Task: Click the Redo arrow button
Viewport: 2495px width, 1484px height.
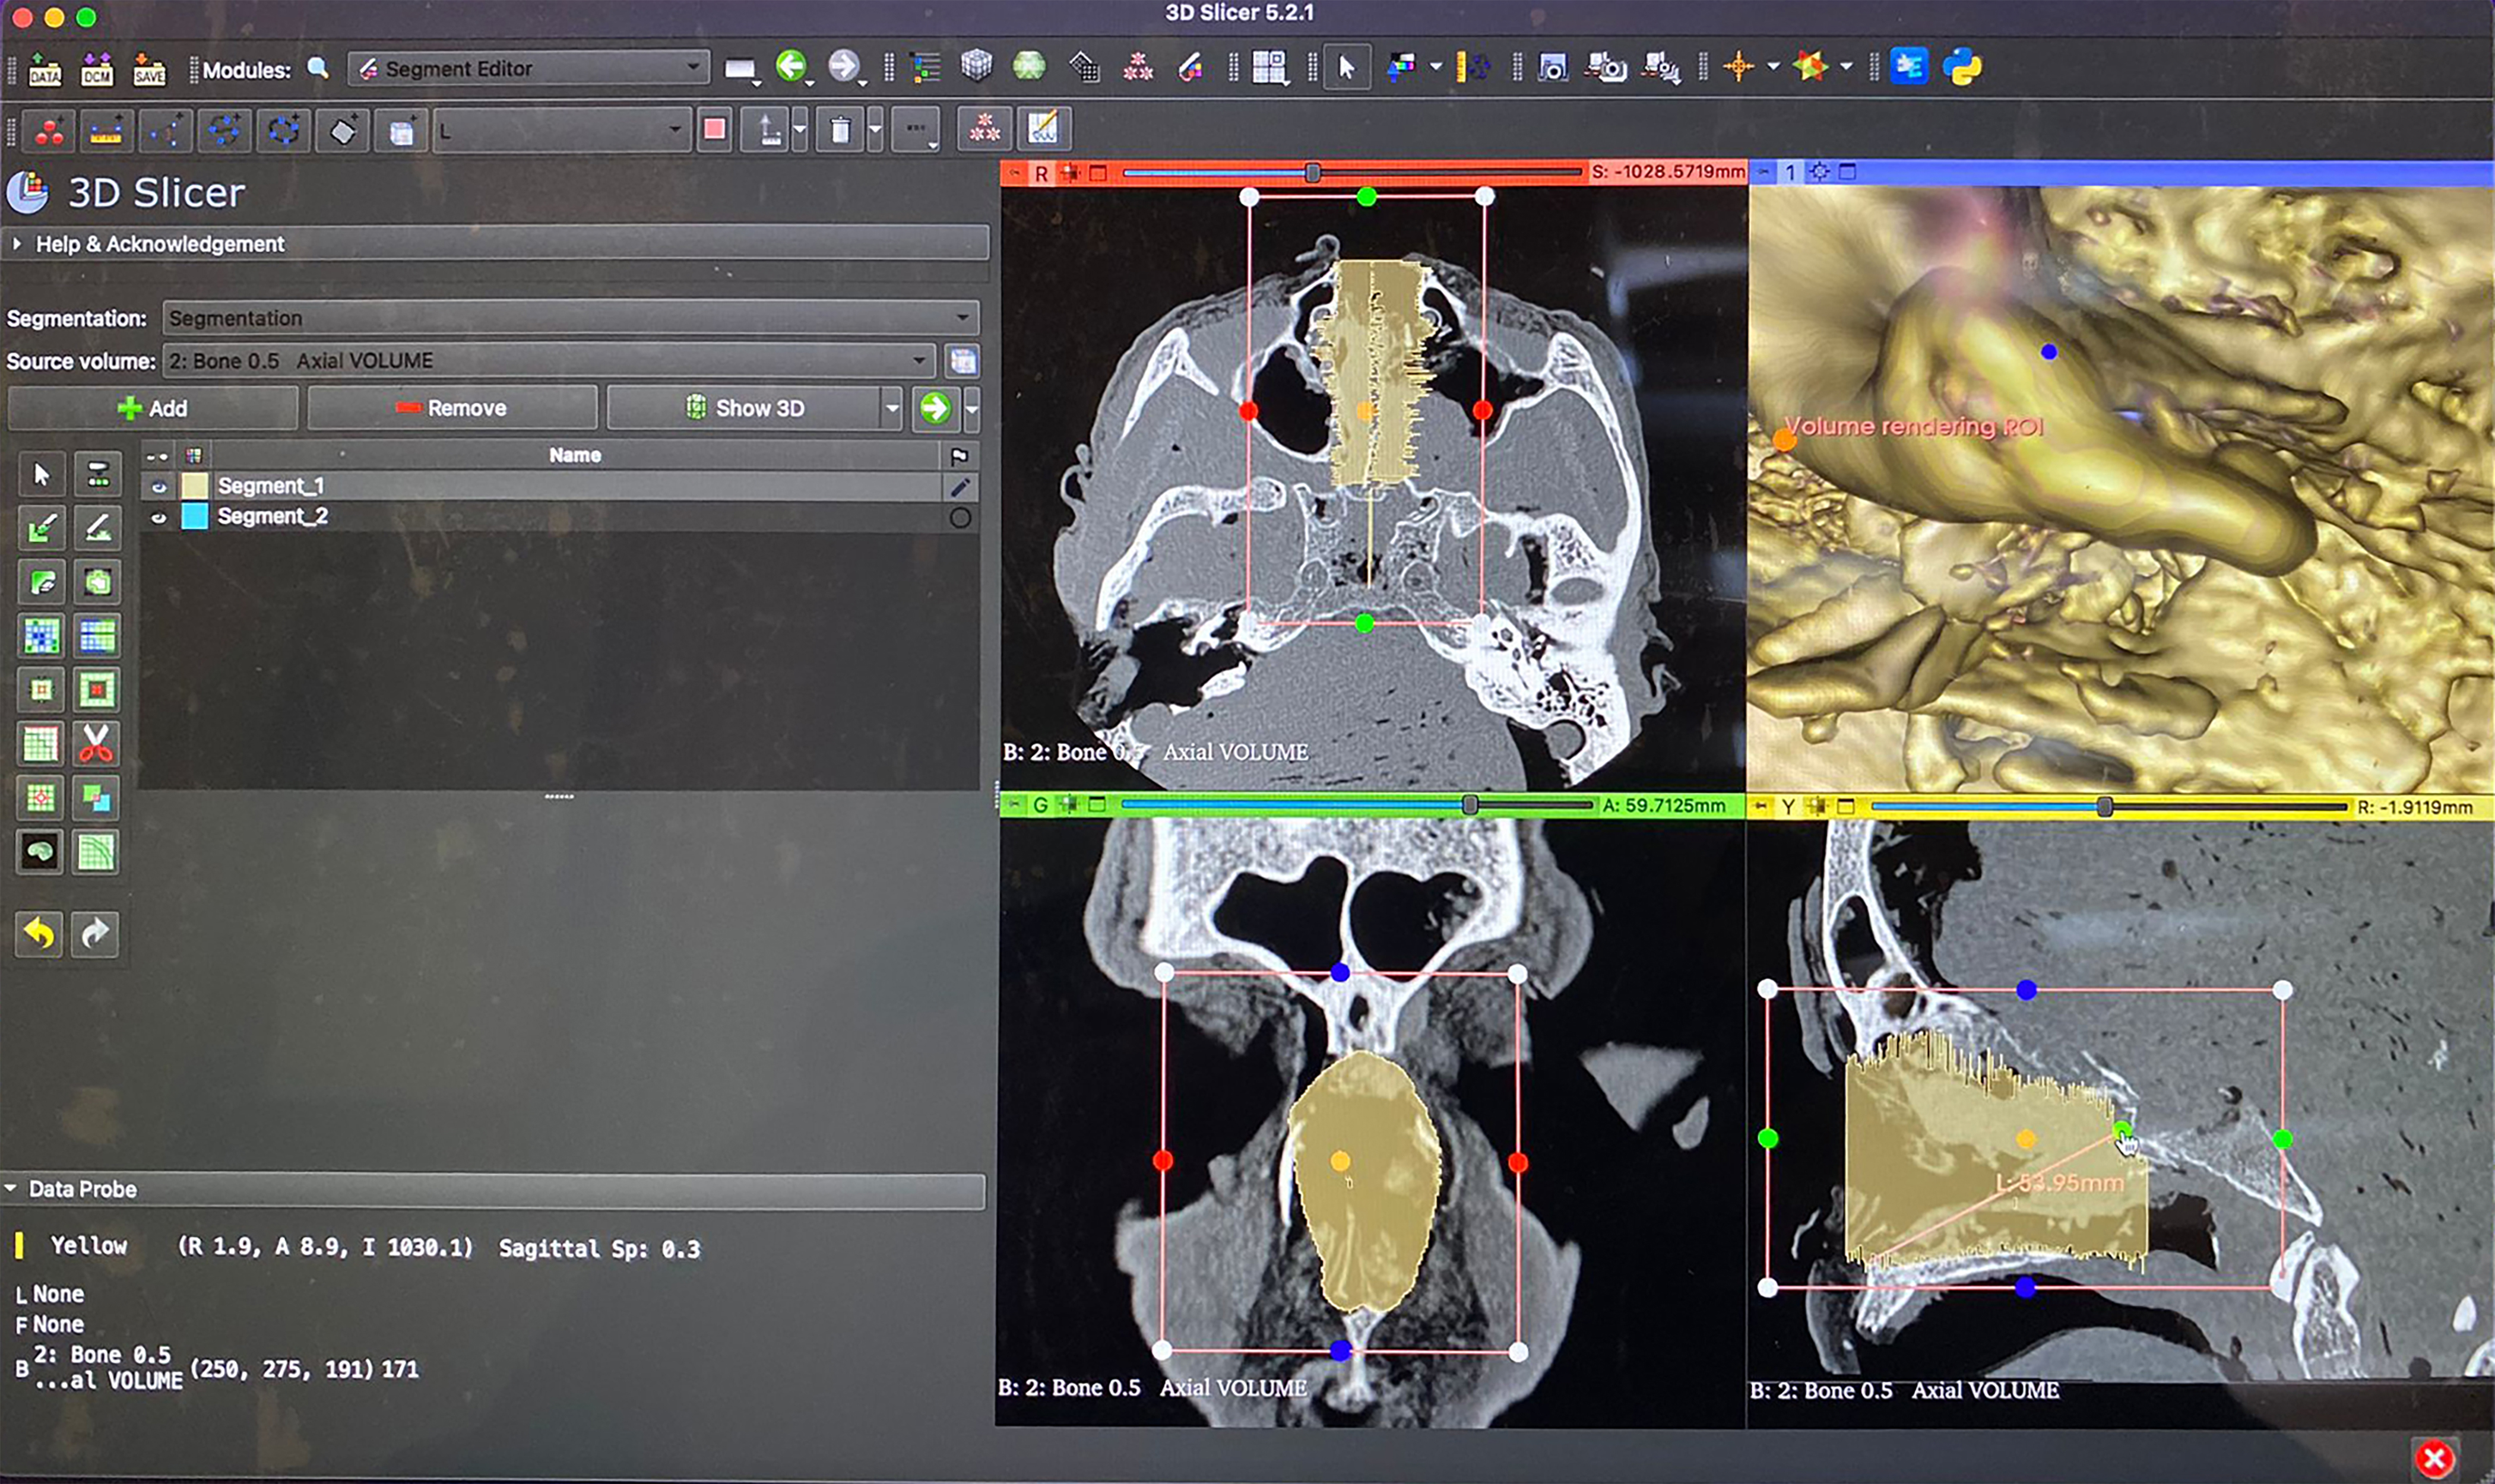Action: click(x=95, y=934)
